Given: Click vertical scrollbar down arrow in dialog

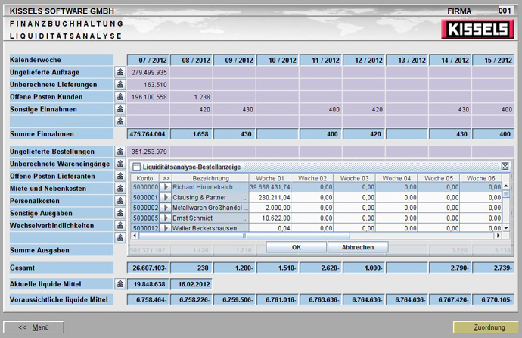Looking at the screenshot, I should coord(505,228).
